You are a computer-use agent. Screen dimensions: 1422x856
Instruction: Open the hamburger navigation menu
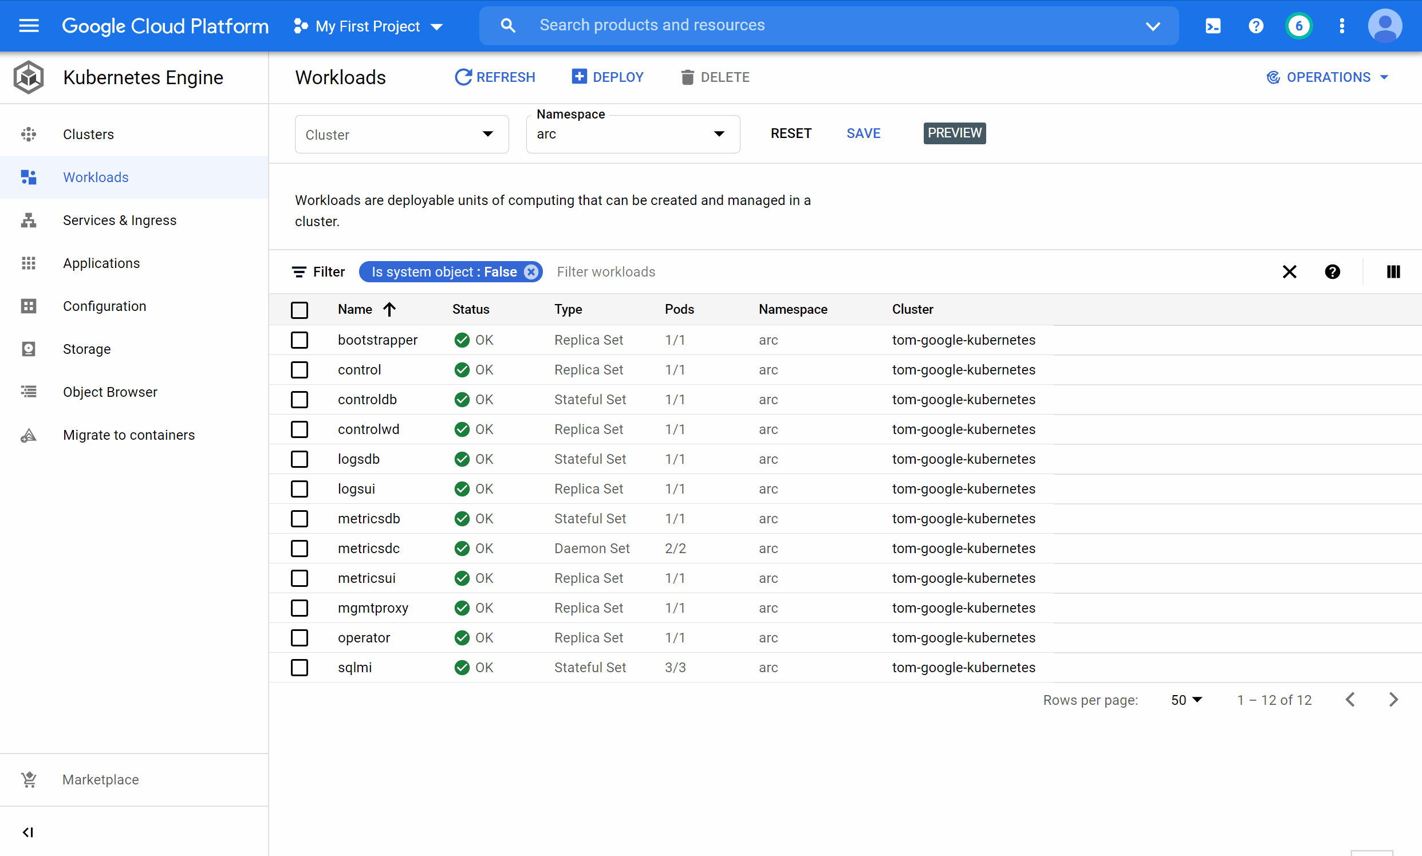click(29, 26)
